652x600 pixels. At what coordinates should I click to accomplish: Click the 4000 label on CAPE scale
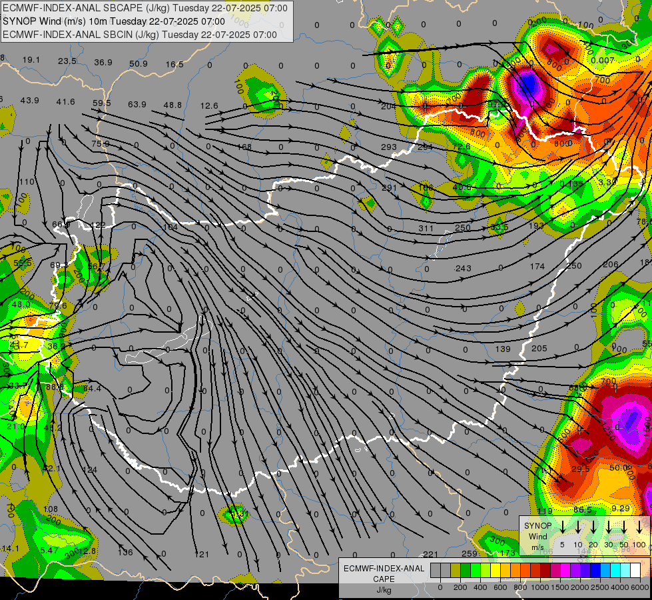(x=619, y=587)
